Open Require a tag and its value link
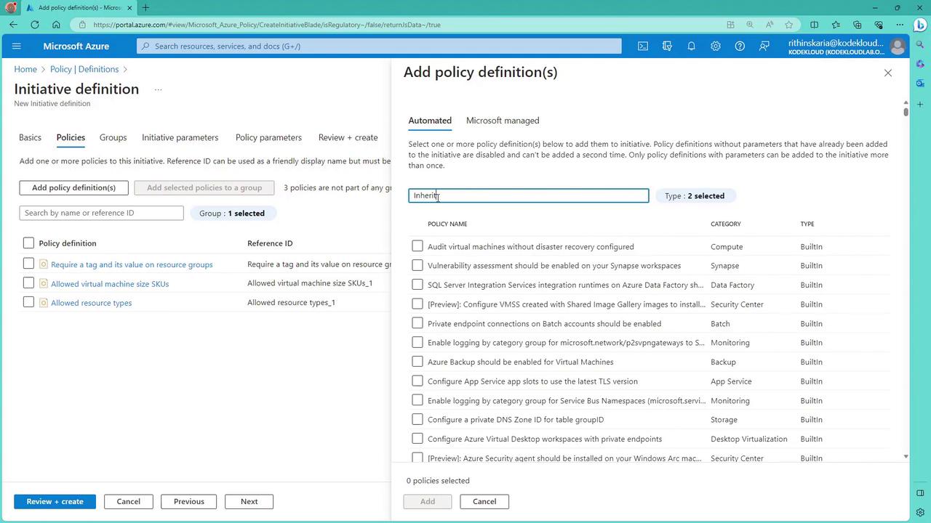 132,264
